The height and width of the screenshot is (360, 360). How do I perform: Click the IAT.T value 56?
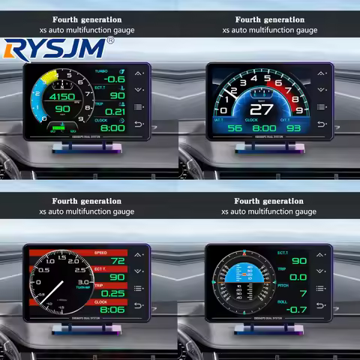(x=235, y=128)
